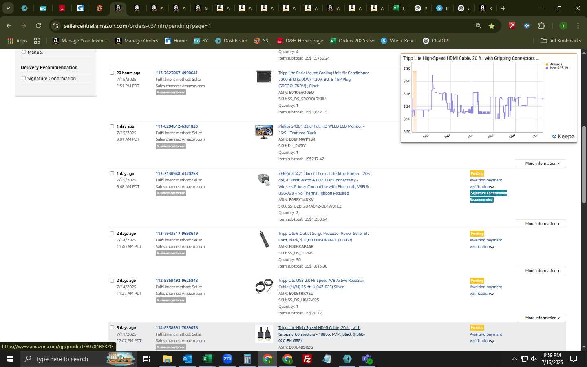Enable the Signature Confirmation filter checkbox

pyautogui.click(x=24, y=78)
